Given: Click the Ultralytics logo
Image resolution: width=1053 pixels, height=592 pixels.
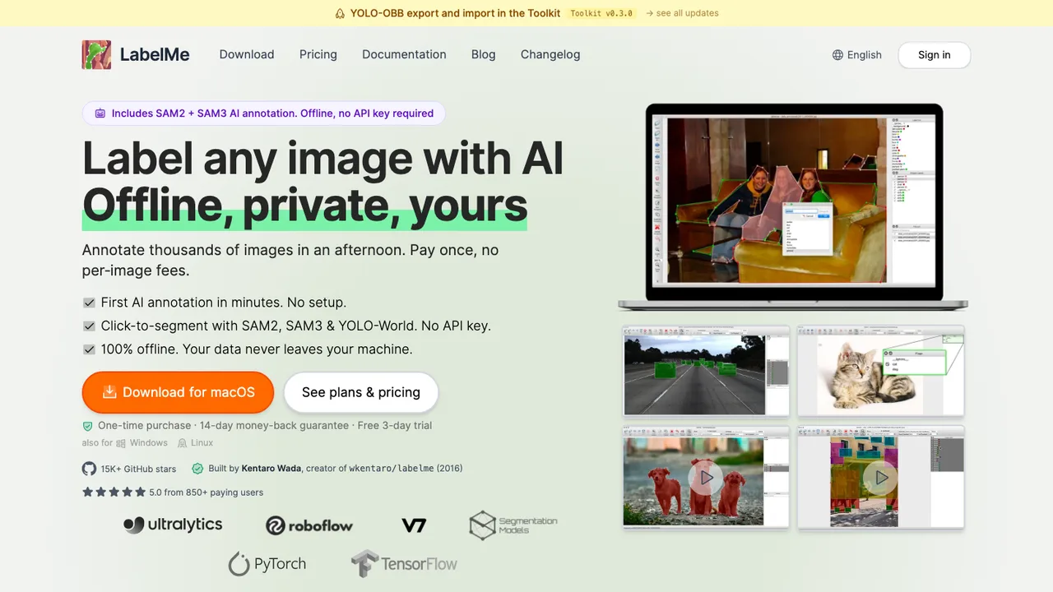Looking at the screenshot, I should pyautogui.click(x=173, y=525).
